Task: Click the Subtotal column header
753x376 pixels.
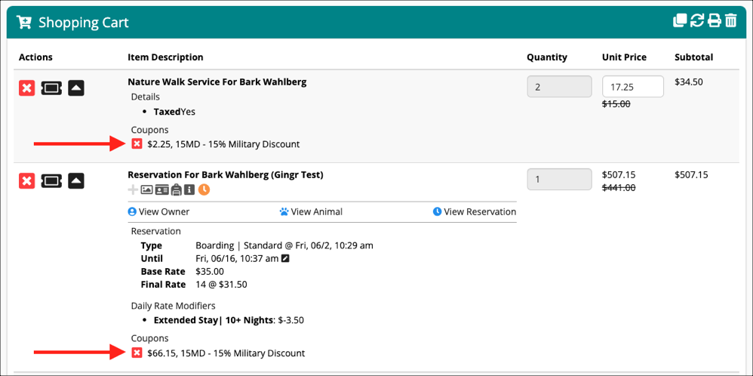Action: [694, 57]
